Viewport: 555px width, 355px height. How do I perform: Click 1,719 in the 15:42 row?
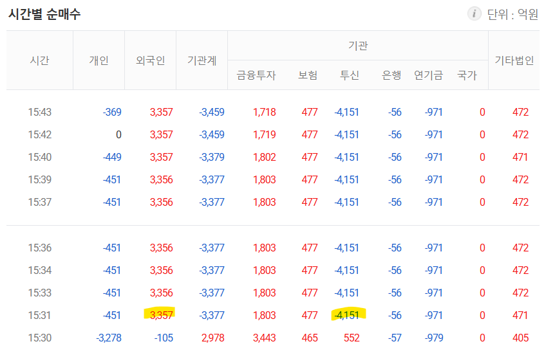point(265,134)
